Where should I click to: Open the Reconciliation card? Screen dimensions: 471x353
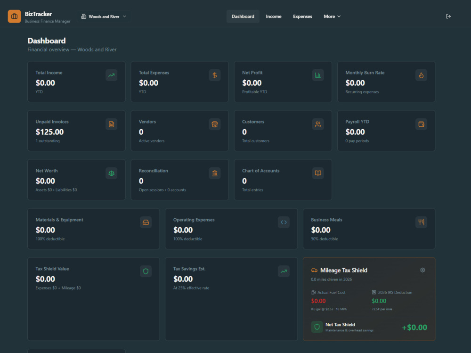[179, 180]
